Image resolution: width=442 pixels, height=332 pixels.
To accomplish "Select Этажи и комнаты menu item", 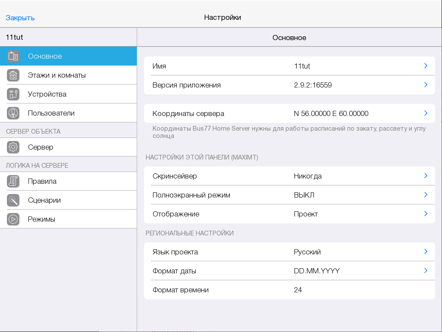I will [57, 75].
